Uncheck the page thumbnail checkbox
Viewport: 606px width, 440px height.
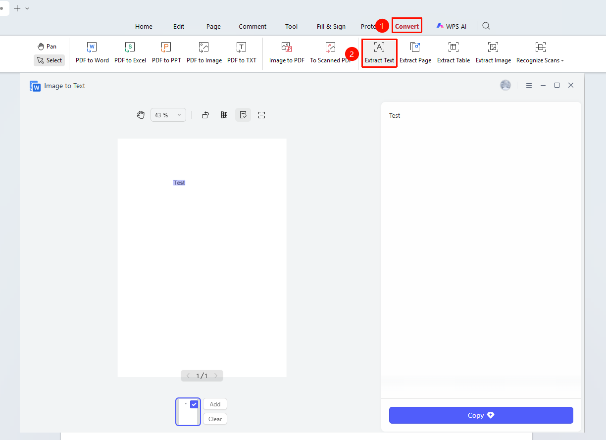[194, 404]
